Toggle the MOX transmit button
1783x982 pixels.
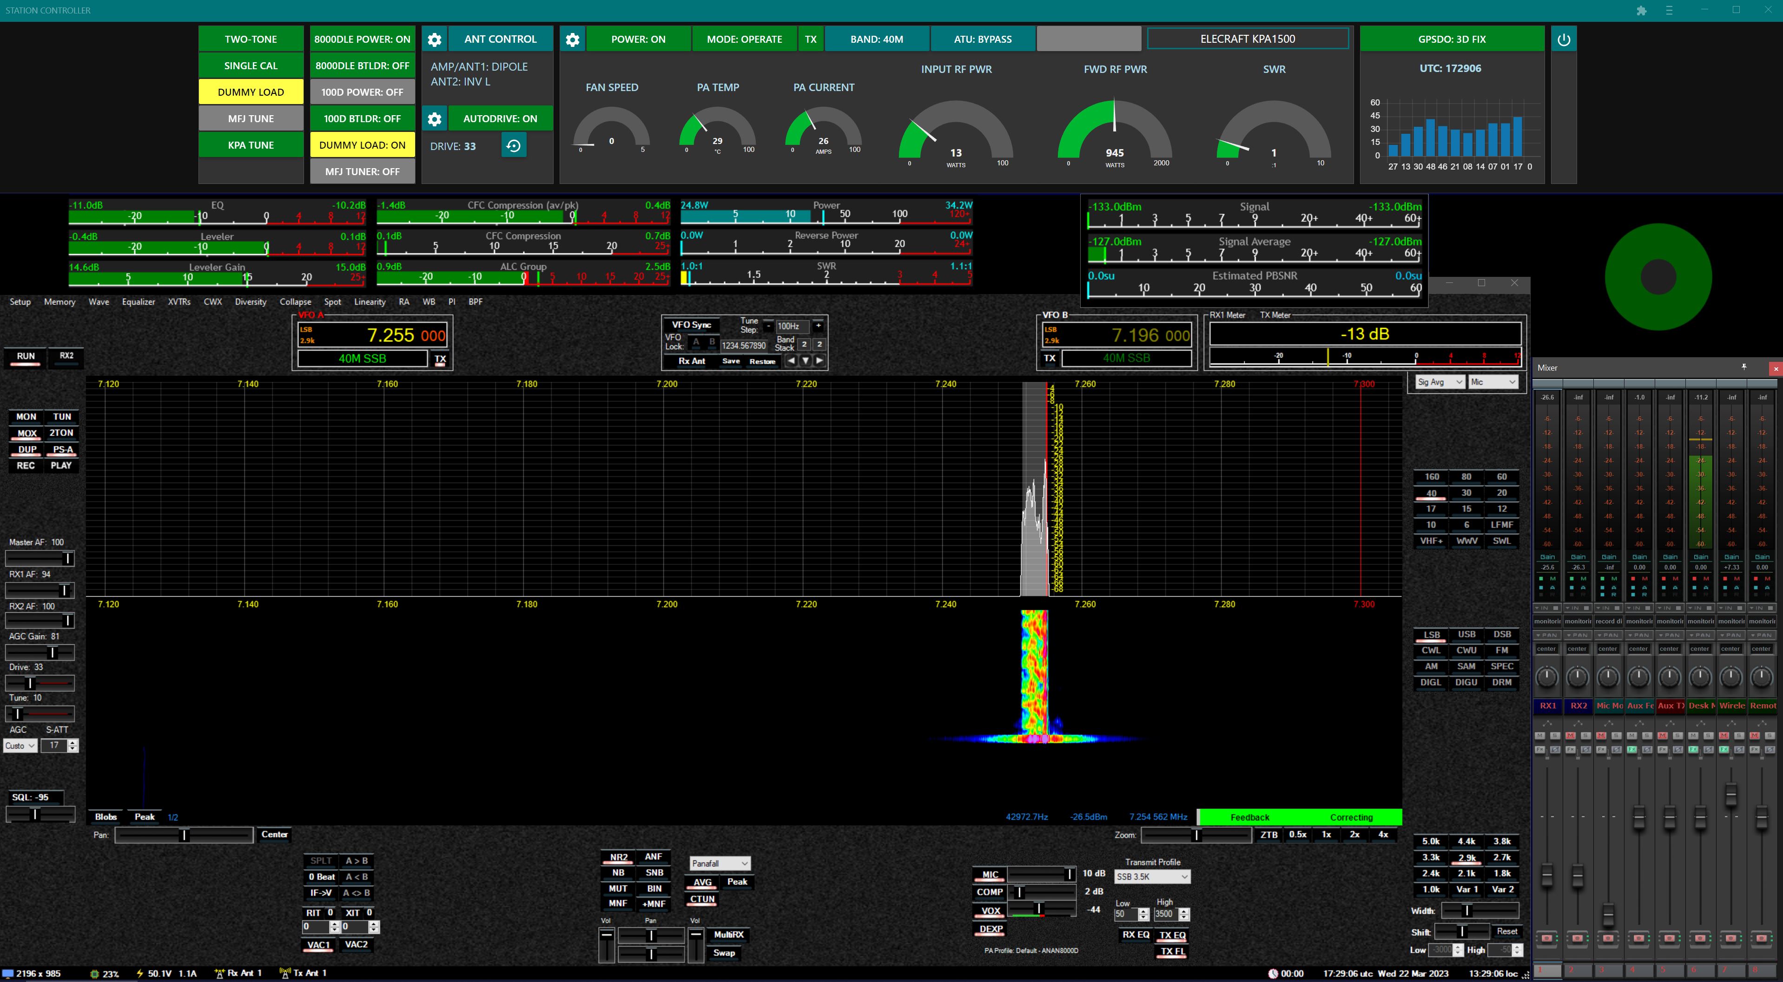coord(27,433)
